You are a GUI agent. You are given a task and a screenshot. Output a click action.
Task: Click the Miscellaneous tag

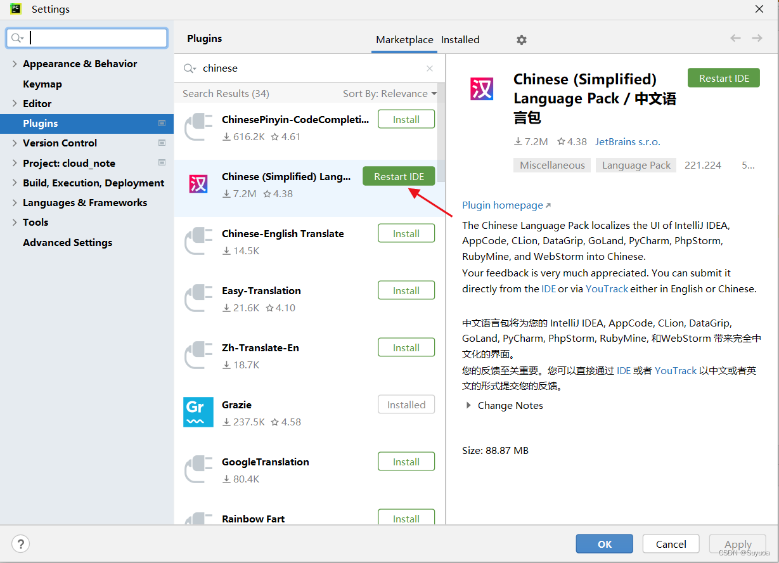552,165
